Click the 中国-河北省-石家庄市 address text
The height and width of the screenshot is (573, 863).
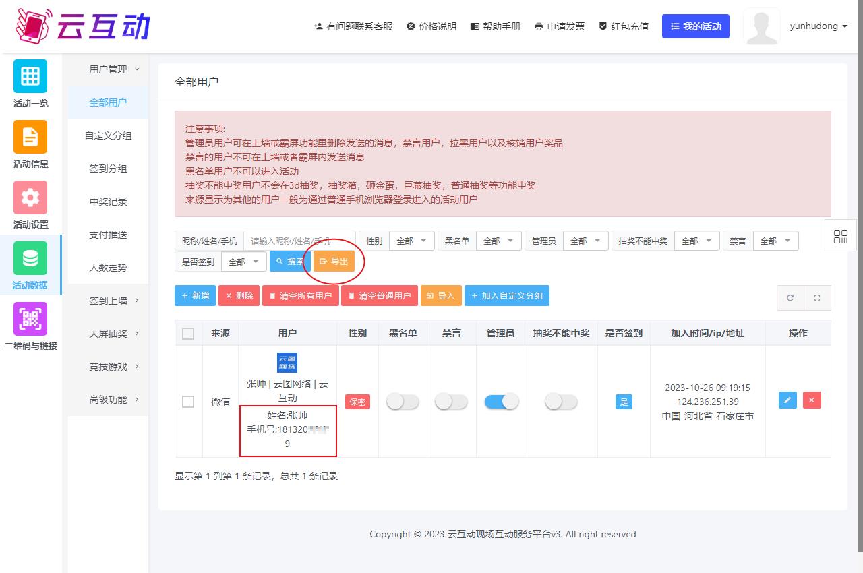pyautogui.click(x=707, y=416)
